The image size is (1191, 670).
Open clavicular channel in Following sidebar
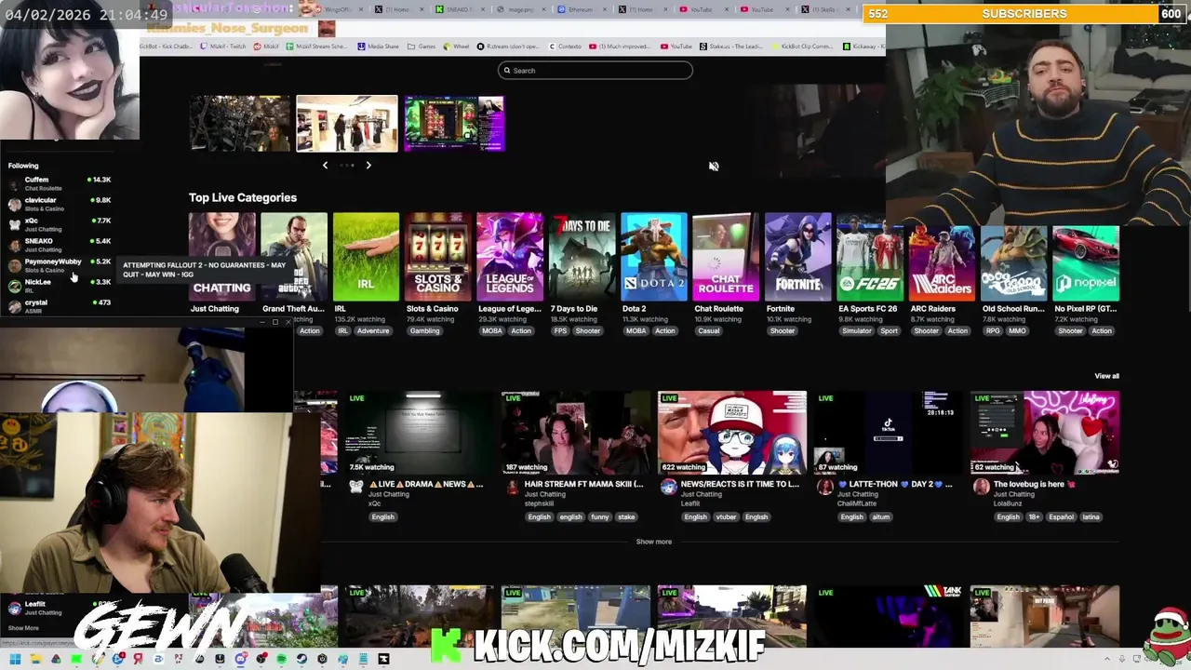[x=60, y=204]
